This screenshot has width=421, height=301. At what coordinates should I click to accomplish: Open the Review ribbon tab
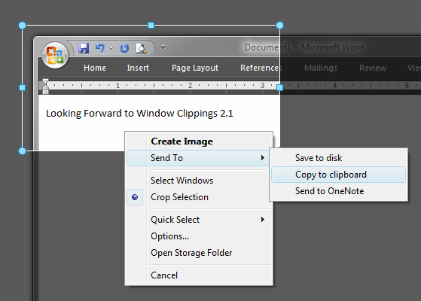coord(373,68)
